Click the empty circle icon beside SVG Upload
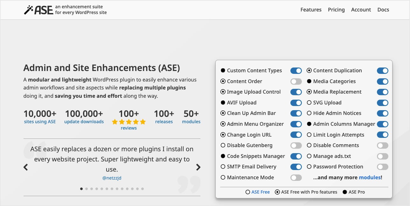 [x=309, y=103]
